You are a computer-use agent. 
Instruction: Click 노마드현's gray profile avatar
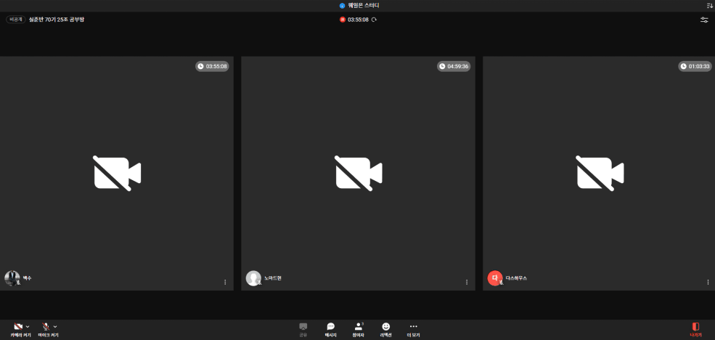pos(253,278)
